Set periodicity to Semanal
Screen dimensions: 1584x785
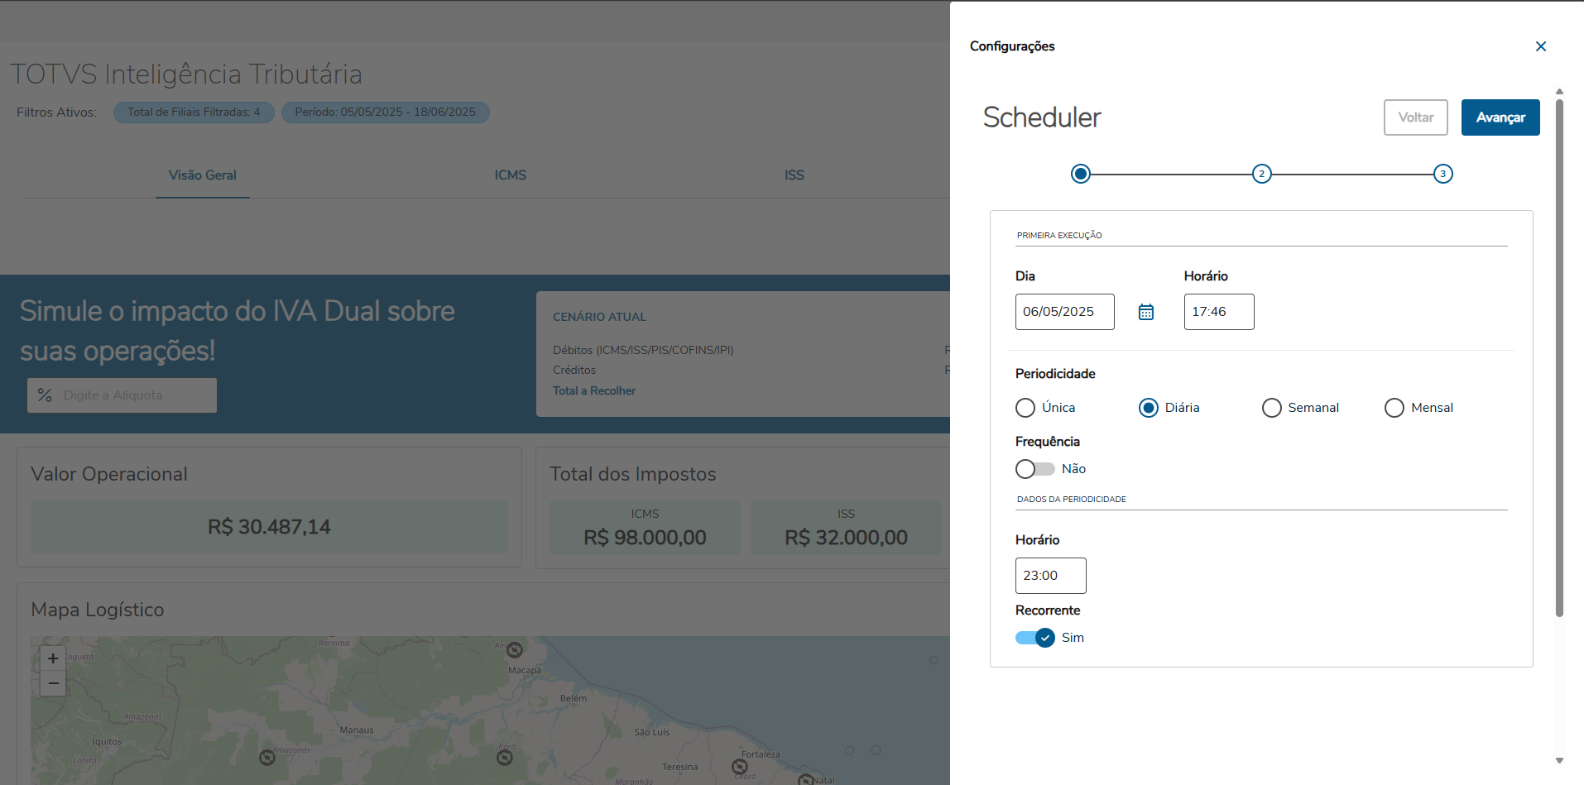coord(1272,408)
